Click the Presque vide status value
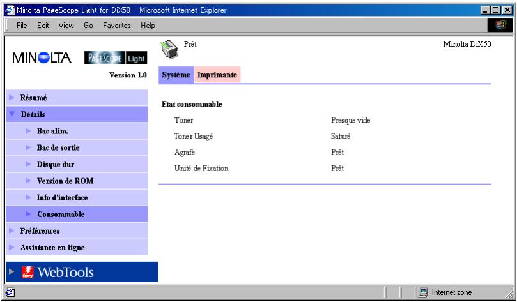Screen dimensions: 517x302 pyautogui.click(x=350, y=121)
